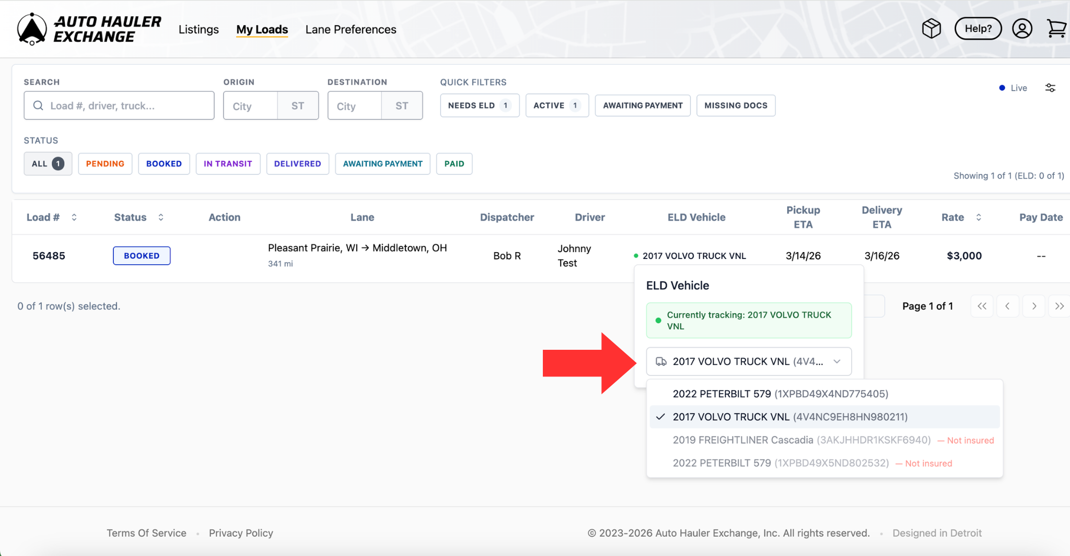The image size is (1070, 556).
Task: Open the shopping cart icon
Action: 1056,29
